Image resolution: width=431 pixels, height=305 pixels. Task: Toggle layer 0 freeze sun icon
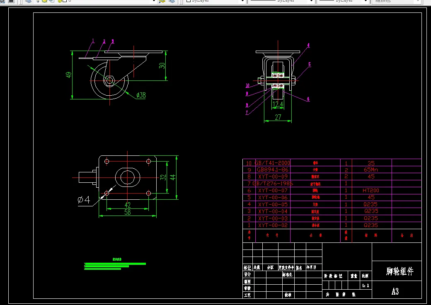click(x=44, y=1)
